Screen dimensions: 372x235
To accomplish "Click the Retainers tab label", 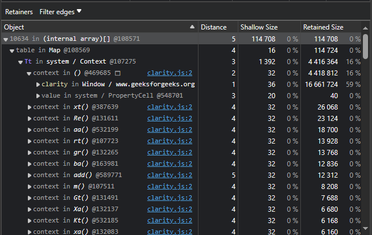I will (x=19, y=12).
